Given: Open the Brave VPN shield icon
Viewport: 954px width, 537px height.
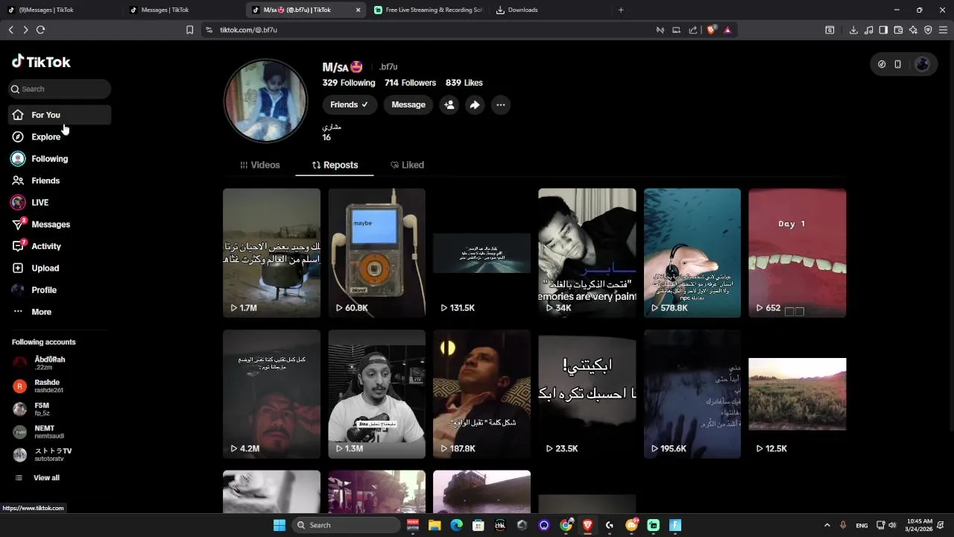Looking at the screenshot, I should pos(928,30).
